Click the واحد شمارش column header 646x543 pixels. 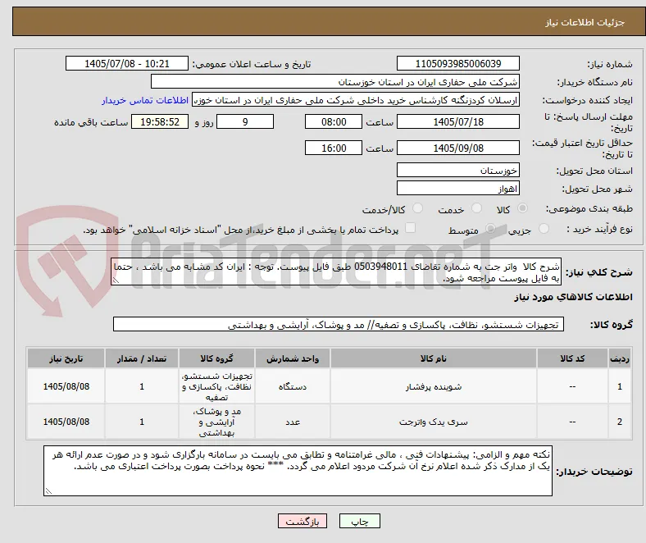click(x=293, y=358)
